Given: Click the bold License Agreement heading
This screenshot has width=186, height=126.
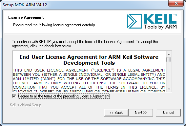Looking at the screenshot, I should [26, 17].
